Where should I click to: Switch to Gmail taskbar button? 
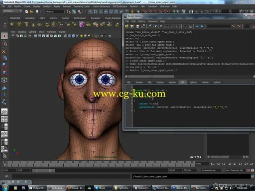(x=76, y=188)
